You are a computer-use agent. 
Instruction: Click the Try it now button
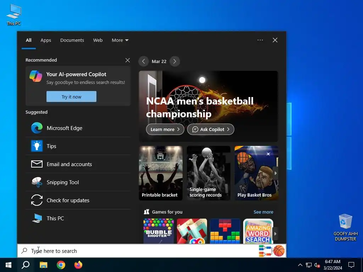71,96
